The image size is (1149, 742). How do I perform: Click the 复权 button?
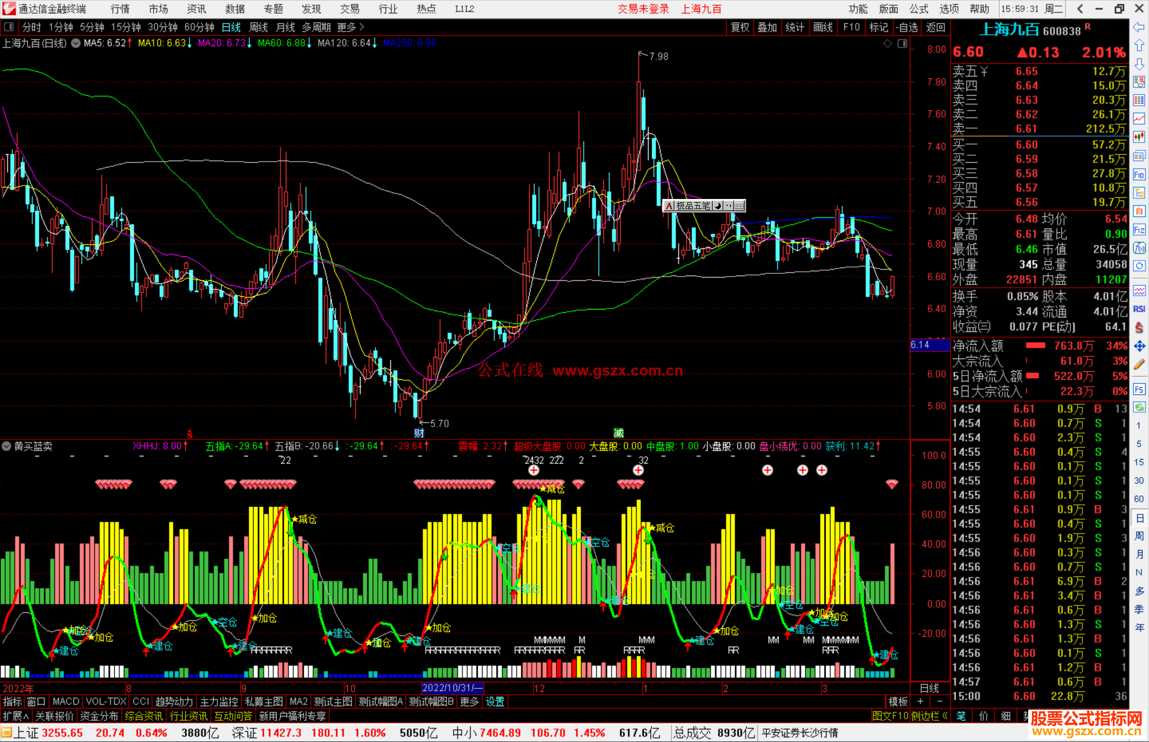[x=740, y=27]
